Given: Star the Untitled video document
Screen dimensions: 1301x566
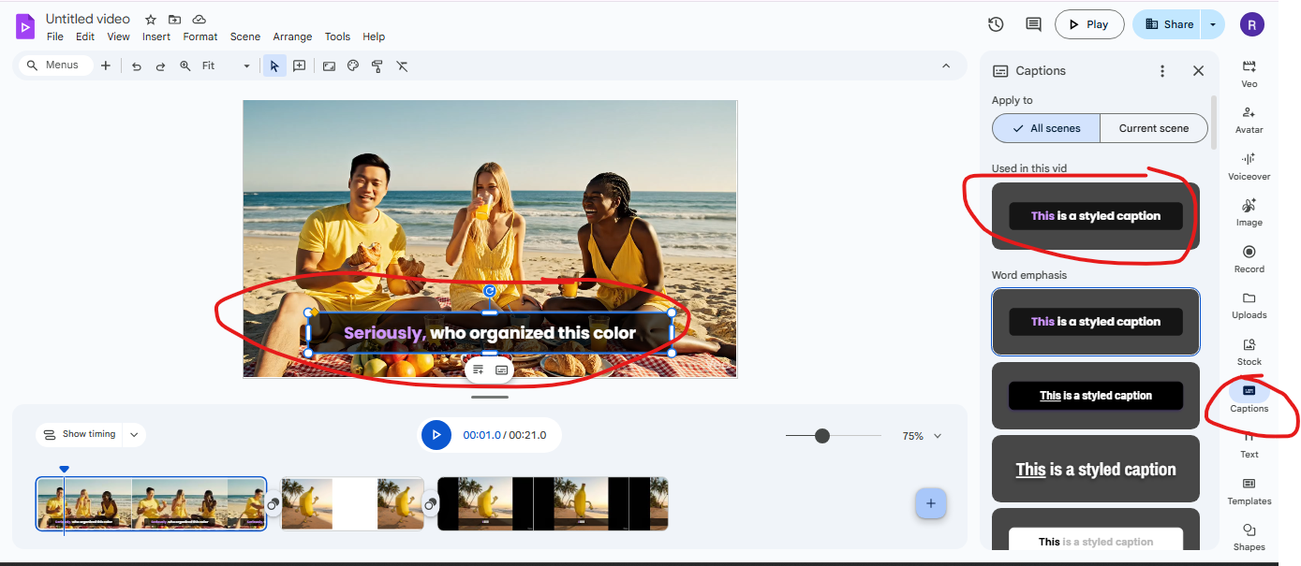Looking at the screenshot, I should (151, 20).
